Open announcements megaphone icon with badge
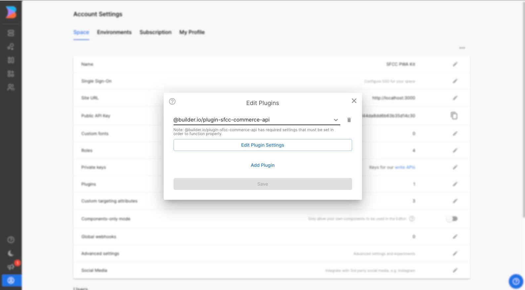 coord(11,267)
